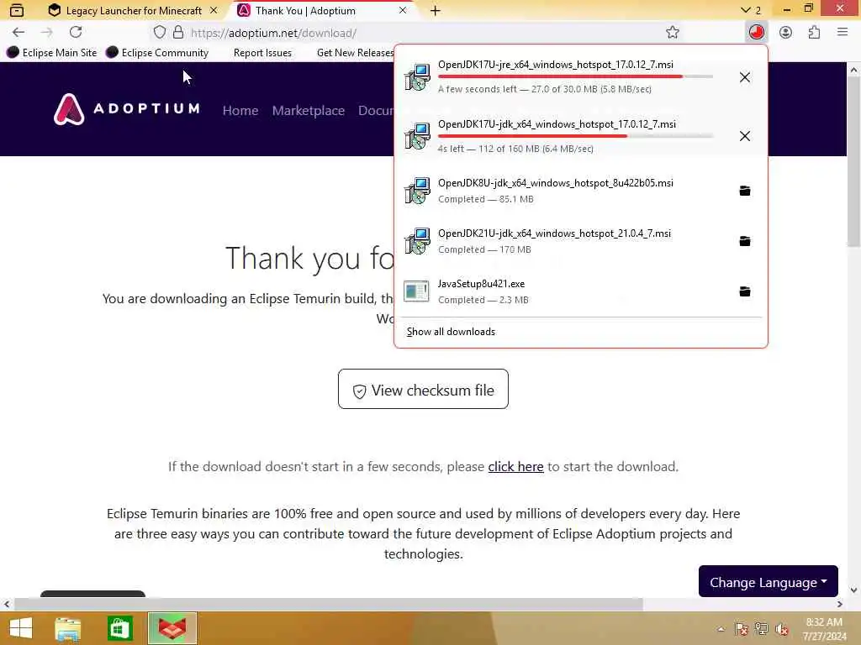Open the extensions puzzle icon

click(x=814, y=33)
